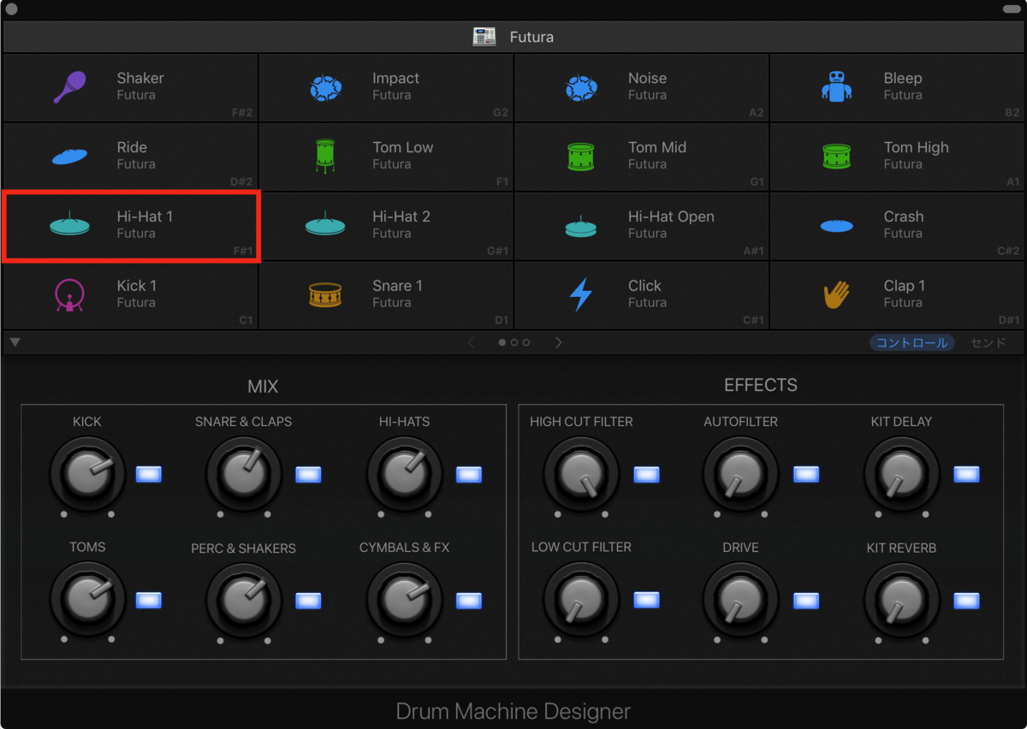The image size is (1027, 729).
Task: Go to previous pad page arrow
Action: [471, 342]
